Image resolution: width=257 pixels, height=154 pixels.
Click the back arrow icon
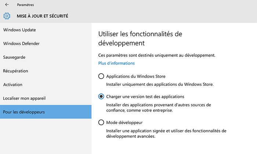pyautogui.click(x=7, y=5)
